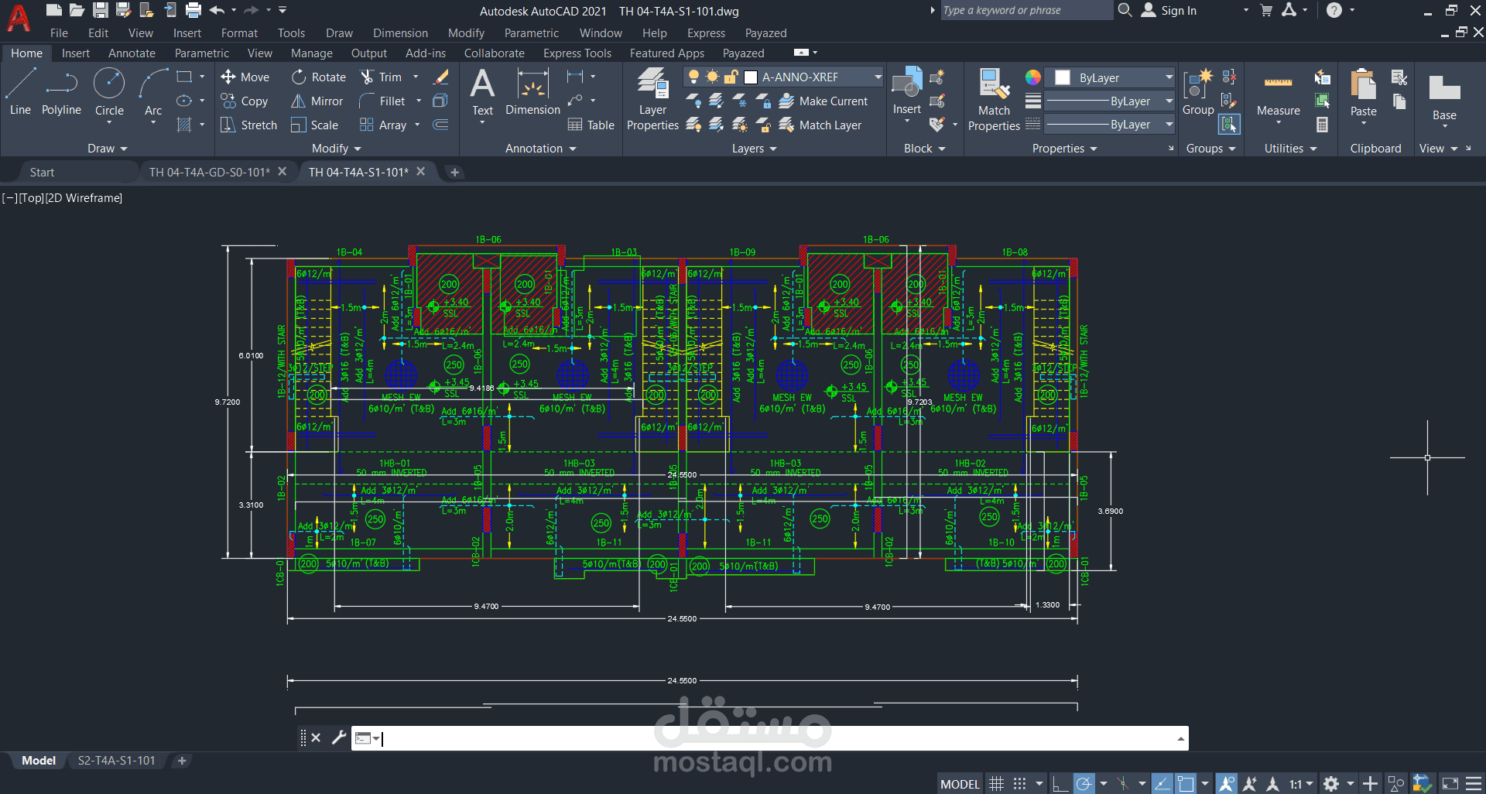1486x794 pixels.
Task: Open the Dimension tool
Action: coord(532,92)
